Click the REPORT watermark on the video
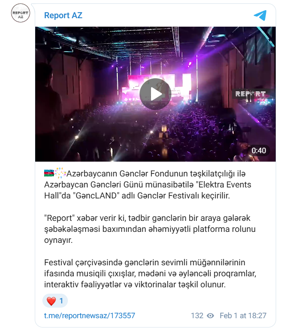 251,94
